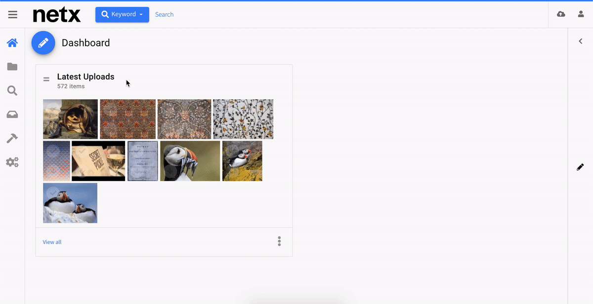Open the Folders browser in sidebar
Viewport: 593px width, 304px height.
(x=12, y=67)
